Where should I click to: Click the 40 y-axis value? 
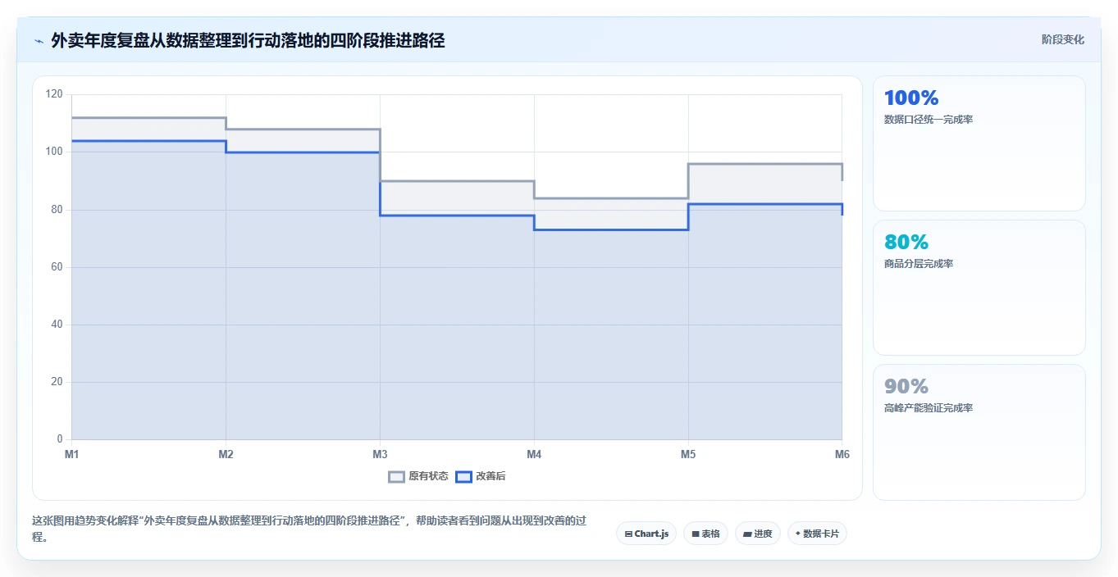pos(57,325)
